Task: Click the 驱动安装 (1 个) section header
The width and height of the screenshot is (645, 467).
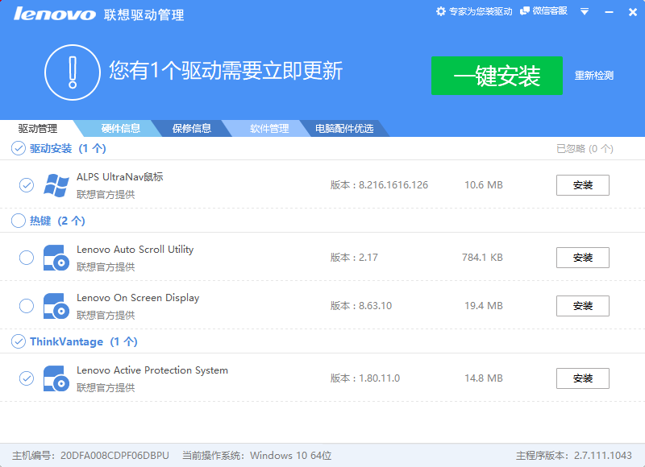Action: coord(68,148)
